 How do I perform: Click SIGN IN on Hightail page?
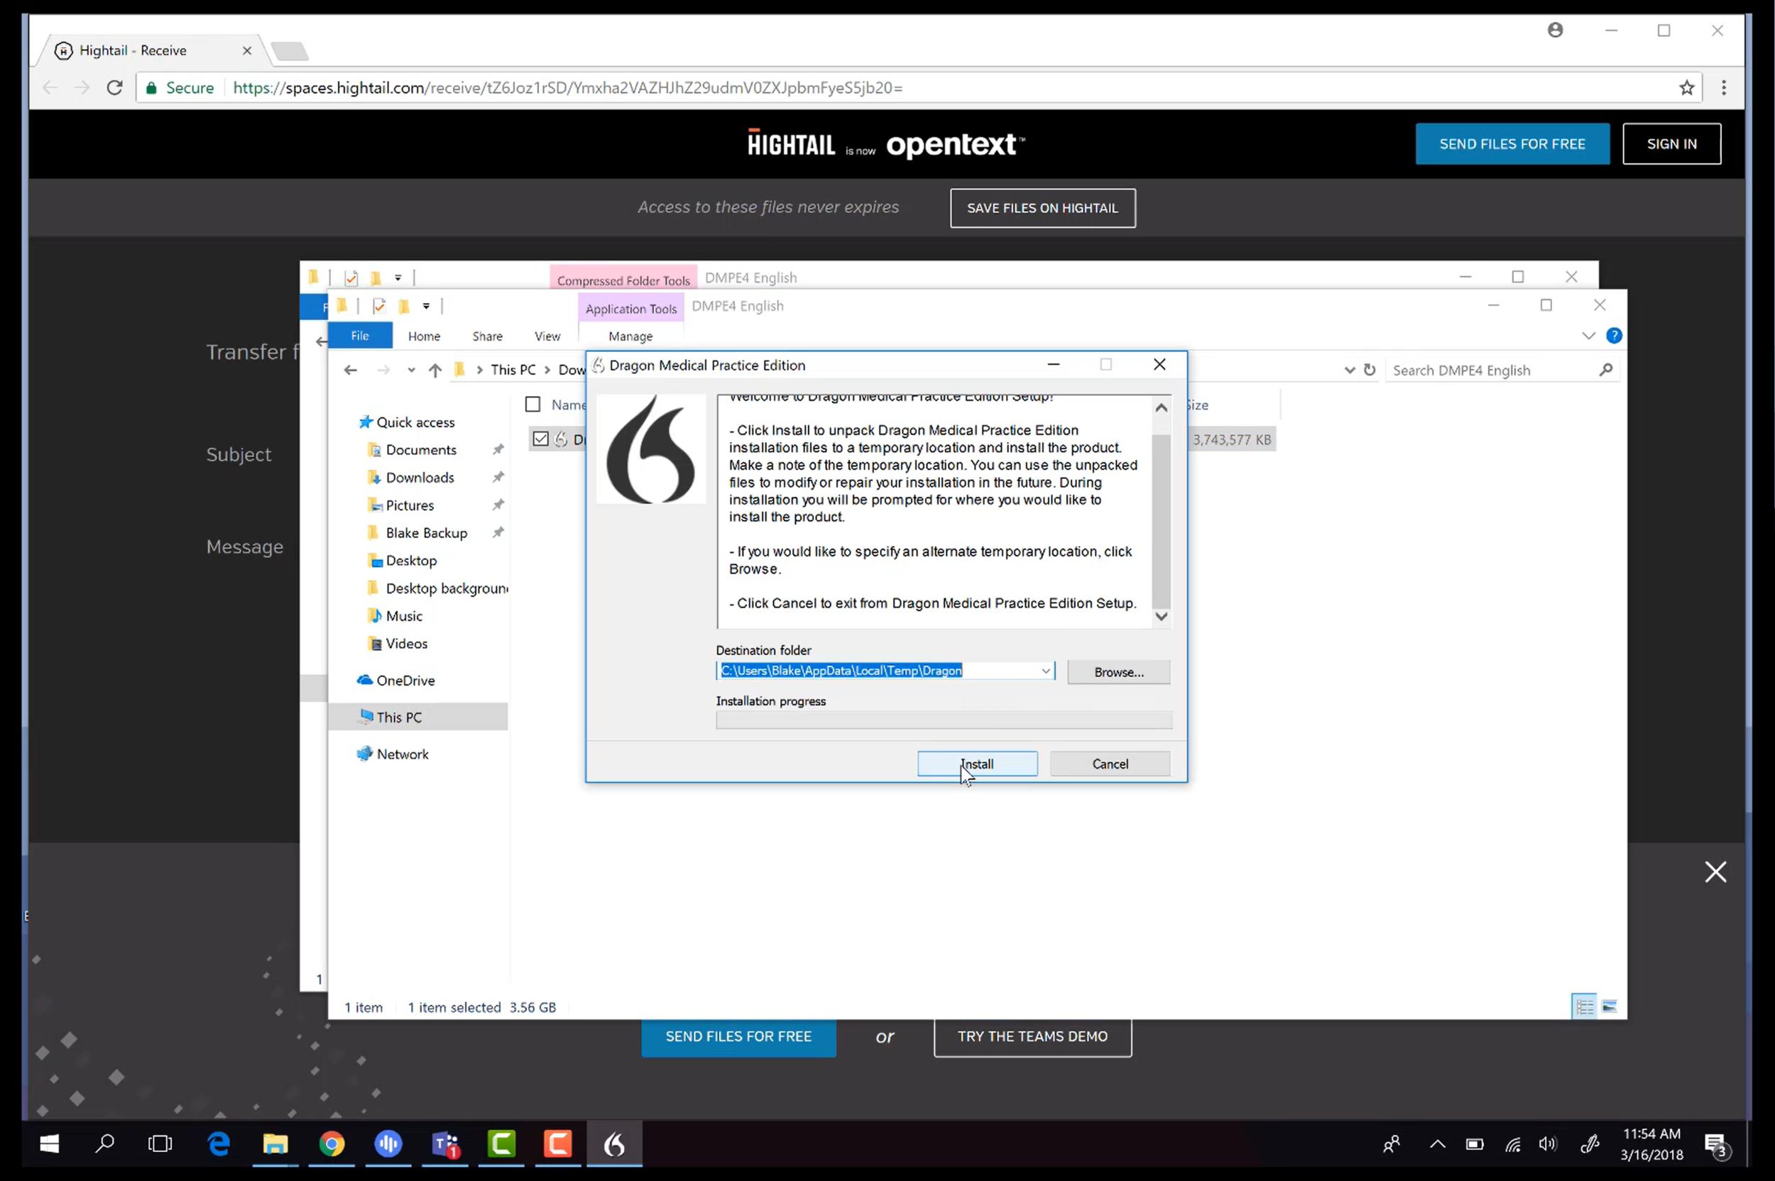pyautogui.click(x=1671, y=144)
